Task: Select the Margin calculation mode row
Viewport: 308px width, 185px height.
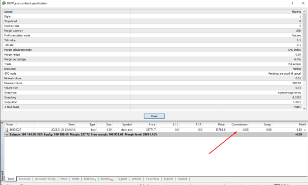Action: click(152, 50)
